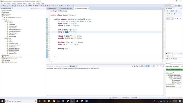
Task: Maximize the Package Explorer view
Action: point(44,8)
